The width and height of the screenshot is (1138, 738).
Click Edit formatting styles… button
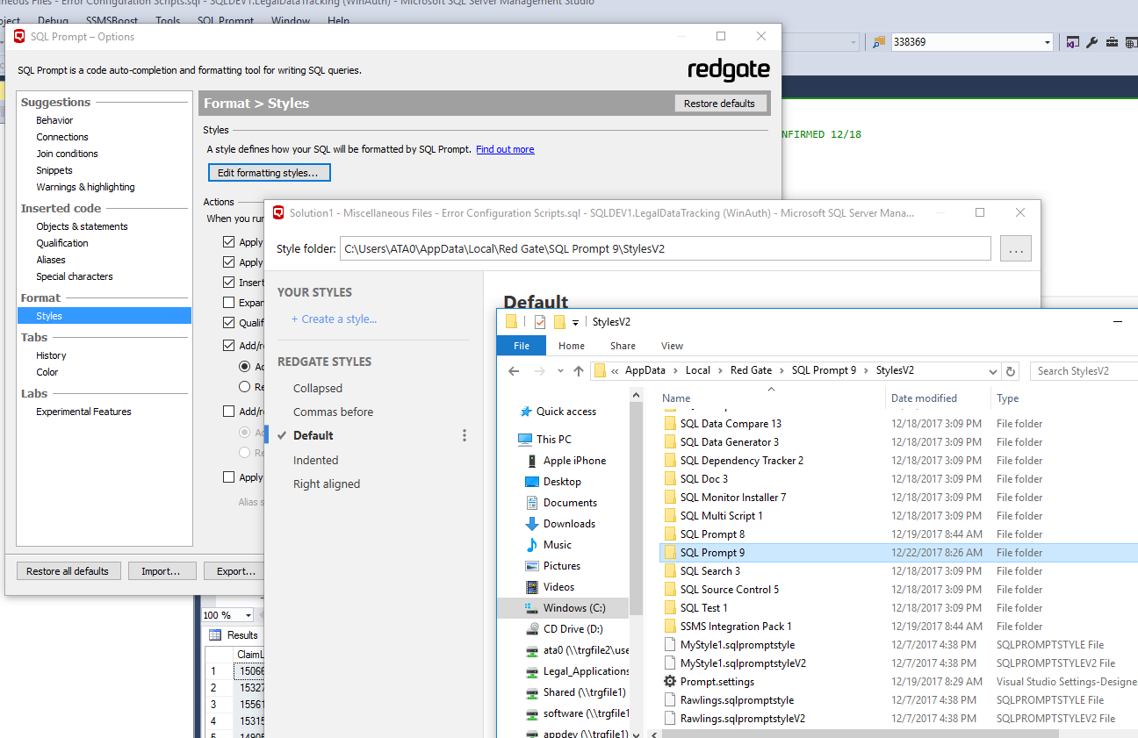point(269,173)
